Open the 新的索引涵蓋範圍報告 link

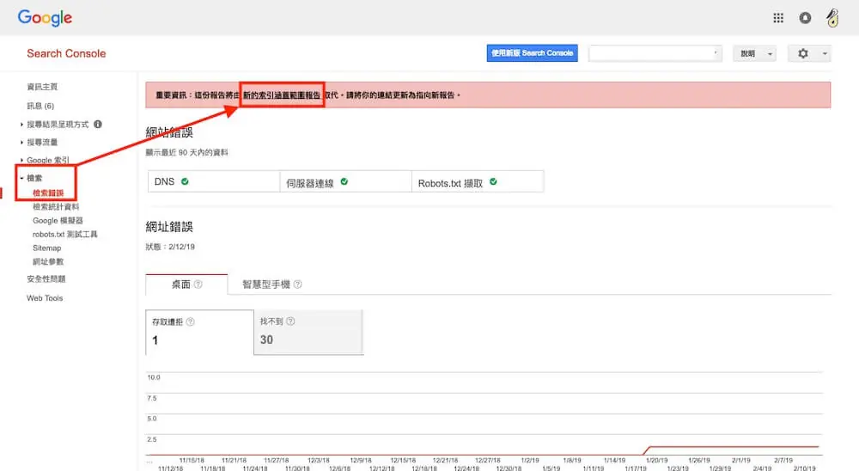[282, 95]
